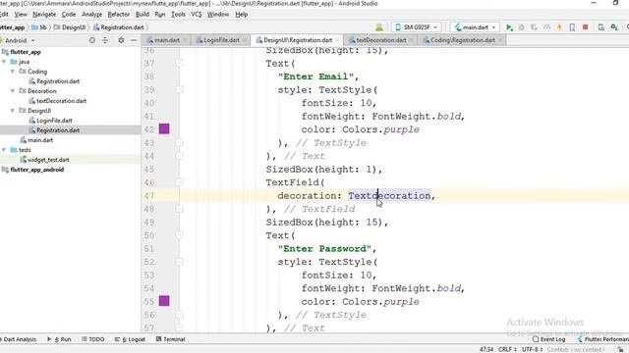Open the Window menu
This screenshot has height=353, width=629.
(x=218, y=15)
